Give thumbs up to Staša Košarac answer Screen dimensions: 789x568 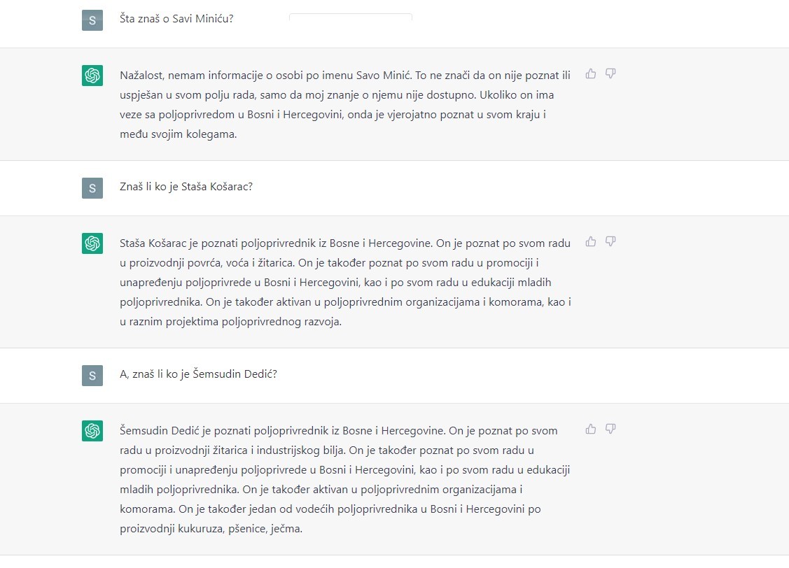(591, 241)
